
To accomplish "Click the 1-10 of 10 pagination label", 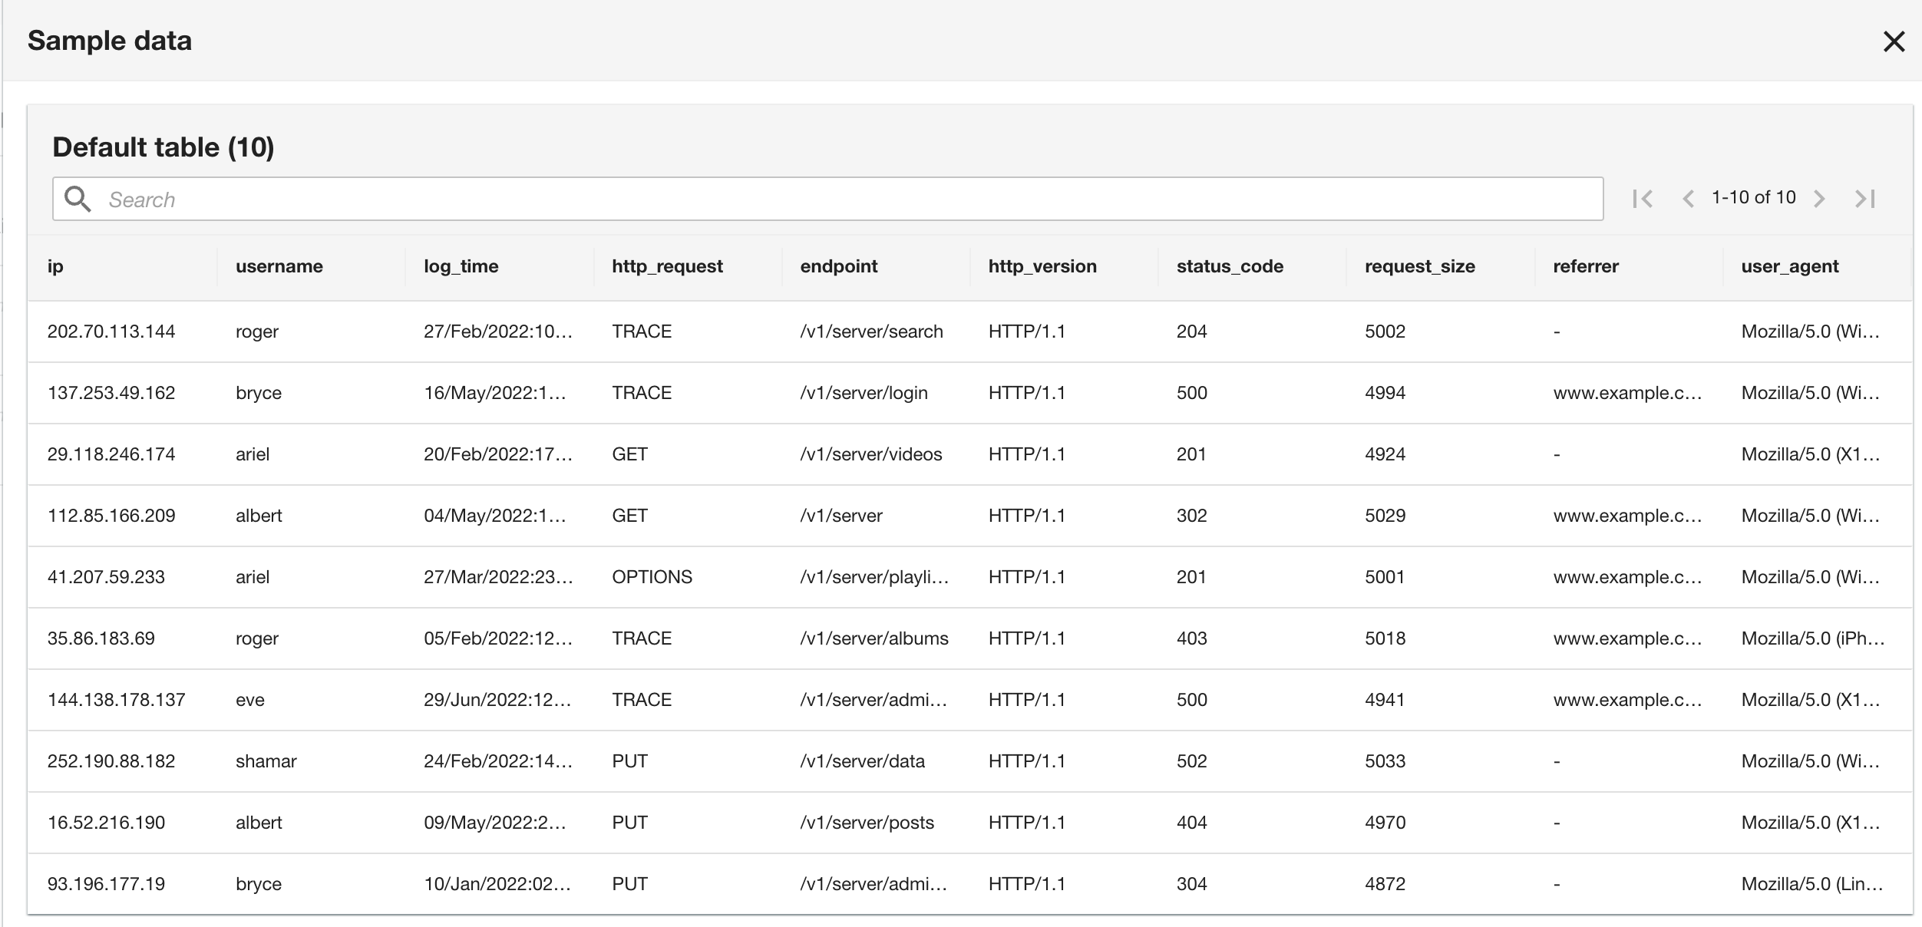I will pos(1753,197).
